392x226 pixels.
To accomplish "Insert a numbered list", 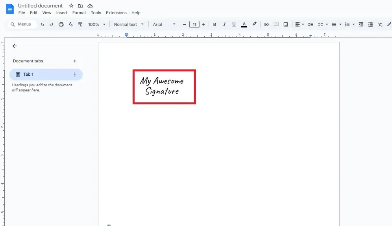I will (347, 24).
